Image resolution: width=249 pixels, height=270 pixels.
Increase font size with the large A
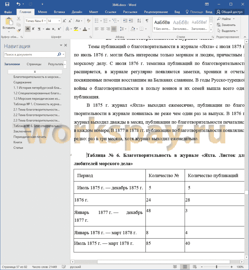64,21
